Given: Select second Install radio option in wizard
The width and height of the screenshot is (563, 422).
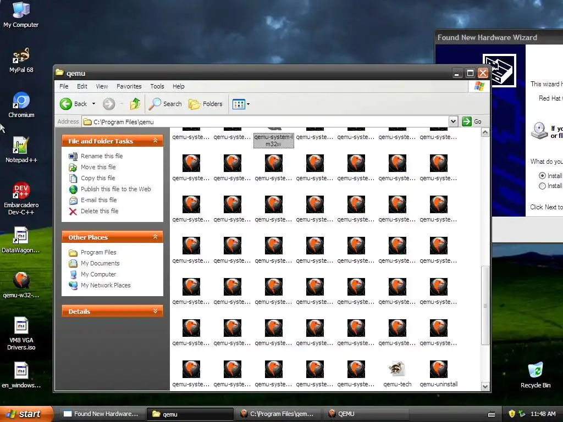Looking at the screenshot, I should coord(542,186).
